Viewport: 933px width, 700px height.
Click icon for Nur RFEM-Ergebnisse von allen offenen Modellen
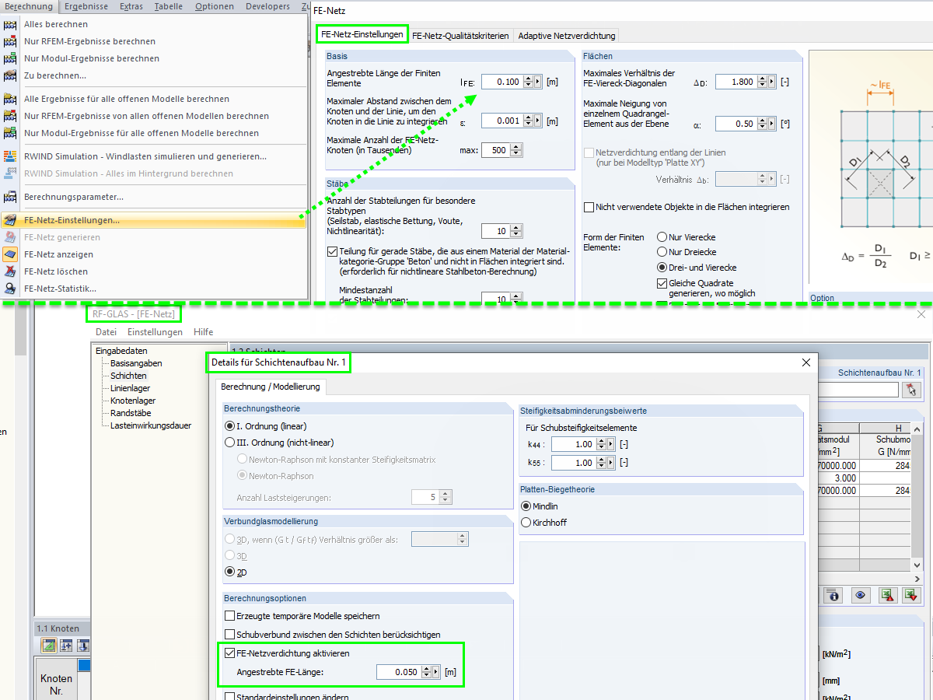[x=10, y=116]
